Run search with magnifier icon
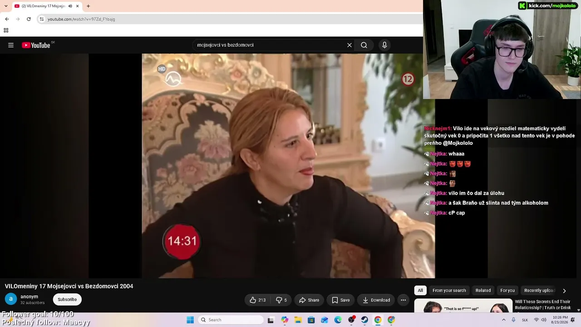The image size is (581, 327). [364, 45]
